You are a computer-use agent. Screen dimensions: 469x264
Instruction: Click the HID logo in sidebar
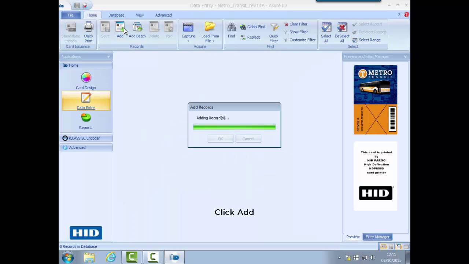(x=86, y=233)
